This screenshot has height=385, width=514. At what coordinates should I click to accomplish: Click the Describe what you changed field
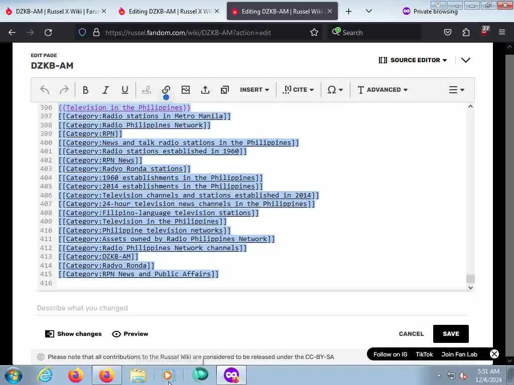tap(252, 308)
